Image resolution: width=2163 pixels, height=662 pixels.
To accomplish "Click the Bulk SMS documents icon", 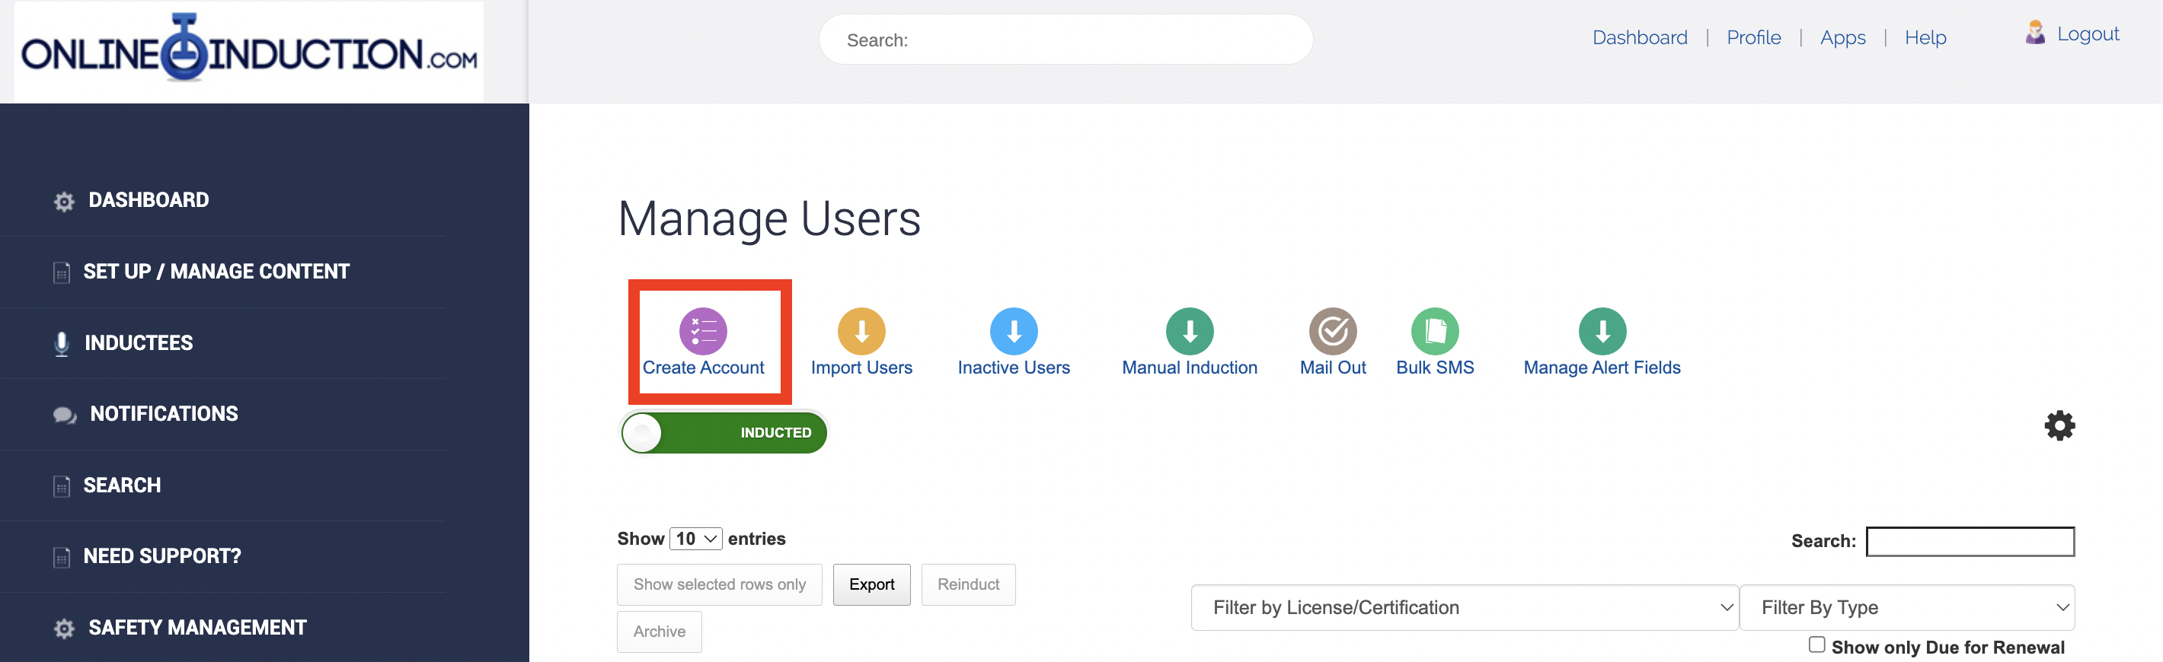I will [x=1435, y=330].
